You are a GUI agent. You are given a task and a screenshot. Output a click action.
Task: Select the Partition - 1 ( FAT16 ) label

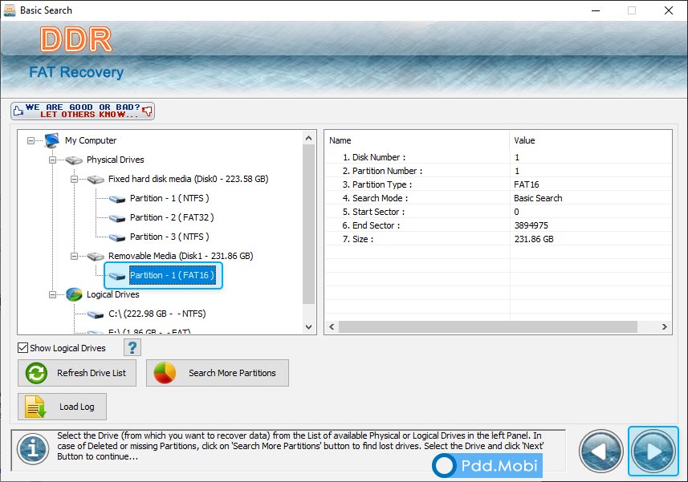click(x=173, y=276)
